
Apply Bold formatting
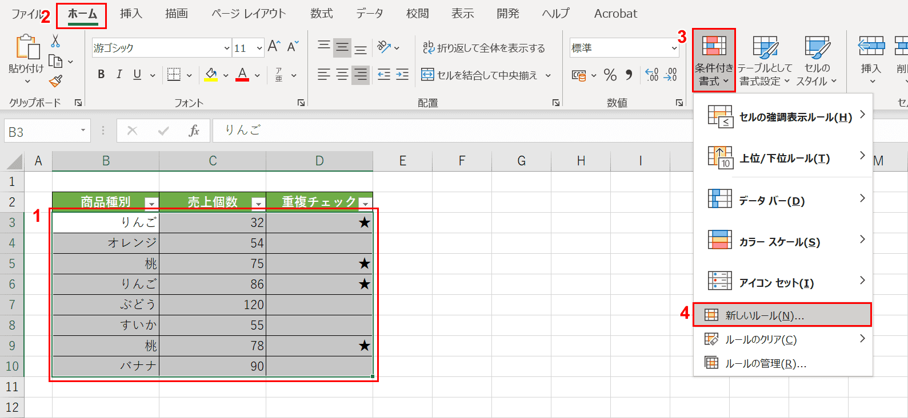pos(101,74)
